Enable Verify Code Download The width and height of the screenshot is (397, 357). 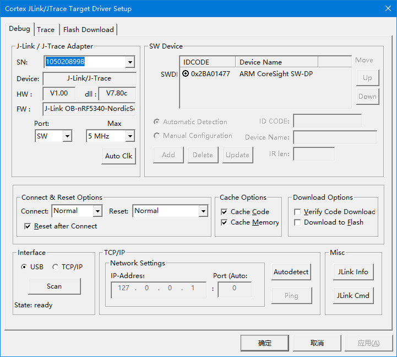297,212
